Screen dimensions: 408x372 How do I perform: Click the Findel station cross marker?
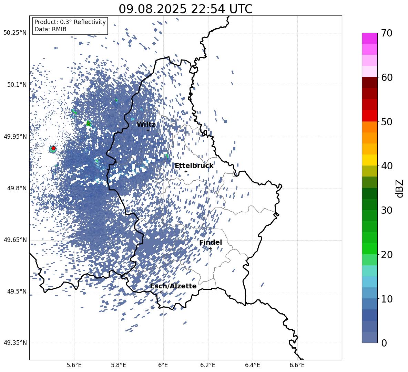210,248
